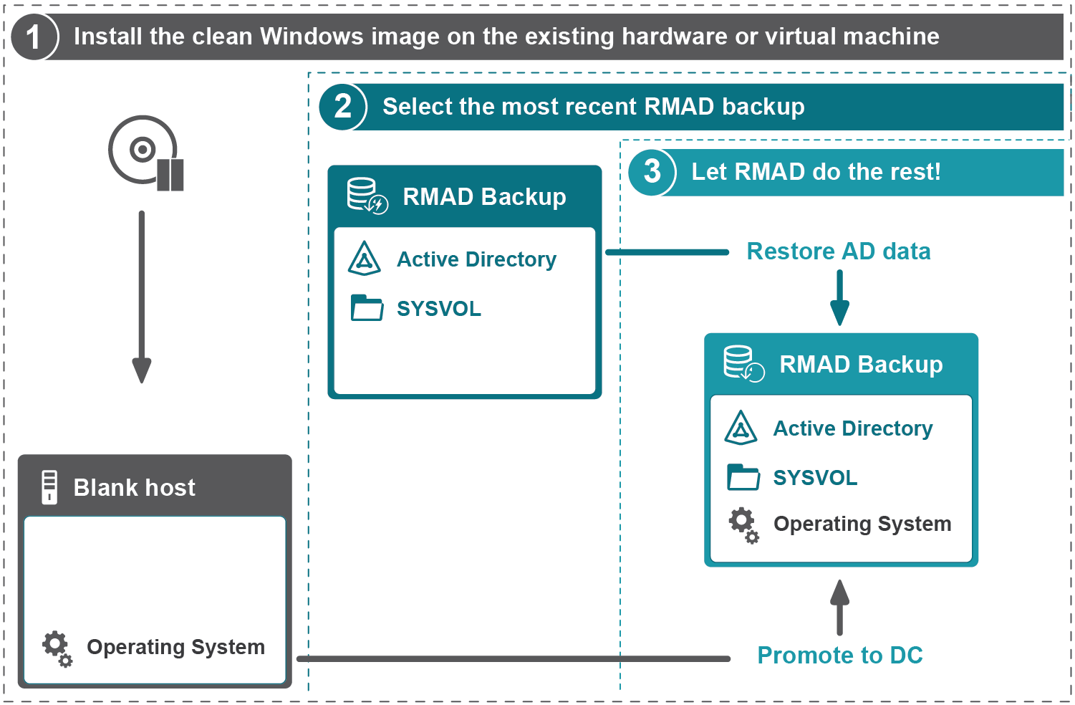Click the Promote to DC link
The height and width of the screenshot is (705, 1075).
click(839, 656)
